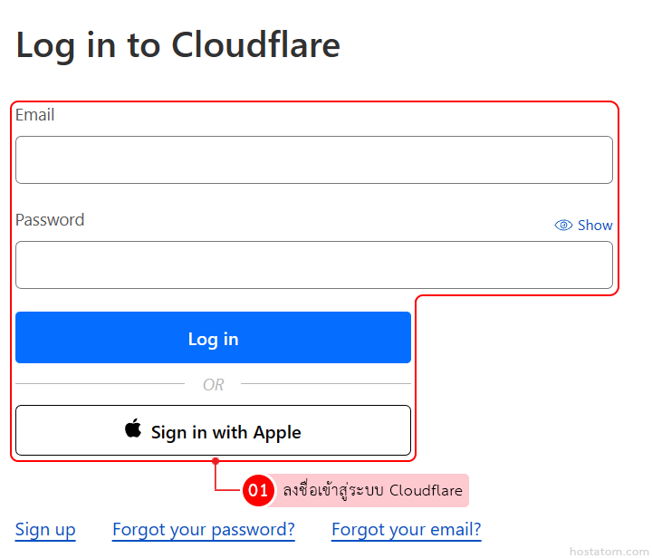Open the Forgot your password? link
The image size is (652, 558).
(204, 530)
